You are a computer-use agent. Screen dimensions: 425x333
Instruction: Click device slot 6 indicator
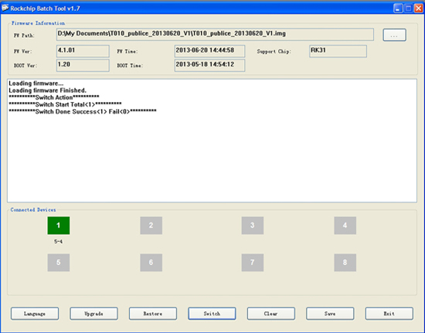coord(151,263)
